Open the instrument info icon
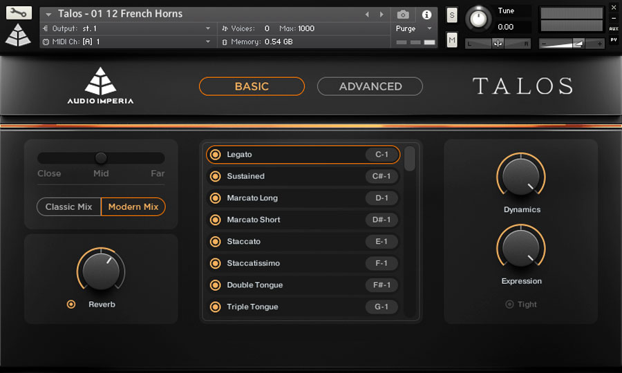Viewport: 622px width, 373px height. pos(426,15)
